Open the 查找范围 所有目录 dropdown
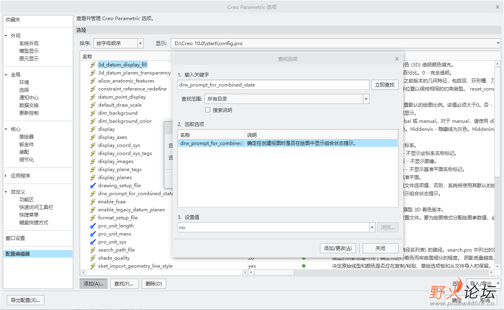This screenshot has width=504, height=310. coord(366,99)
